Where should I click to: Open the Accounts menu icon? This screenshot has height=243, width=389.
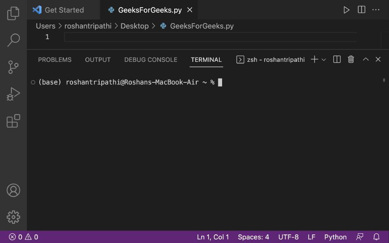pyautogui.click(x=13, y=190)
